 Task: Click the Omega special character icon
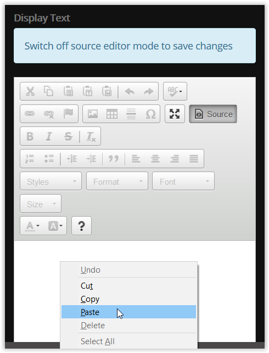[150, 114]
